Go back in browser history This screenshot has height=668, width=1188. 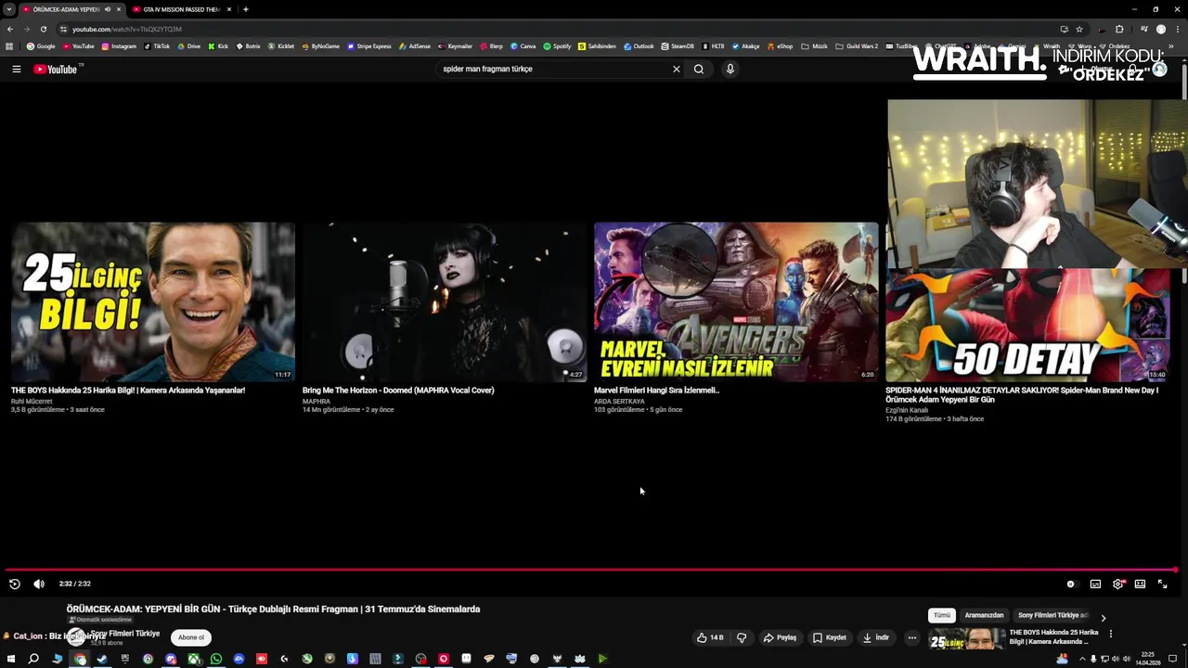pos(10,29)
